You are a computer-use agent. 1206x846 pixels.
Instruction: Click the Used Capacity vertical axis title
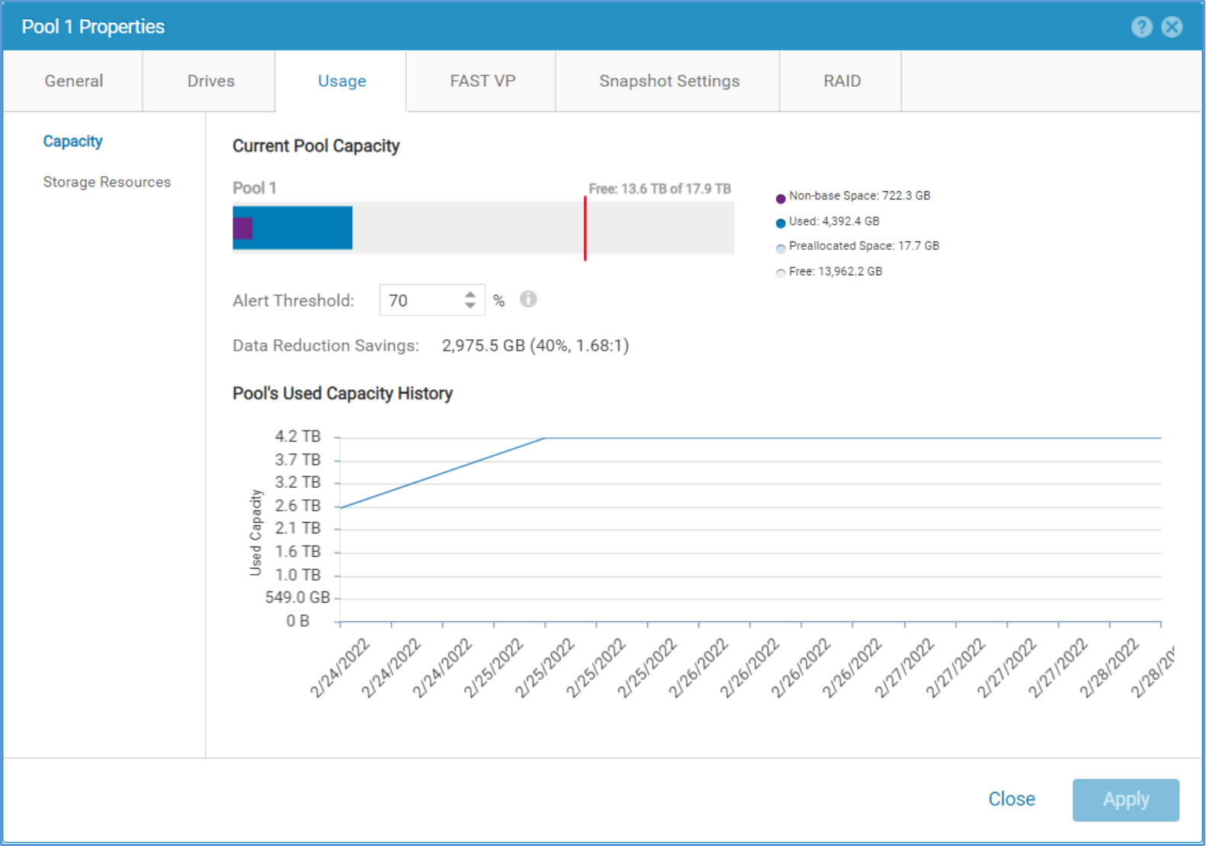pyautogui.click(x=255, y=532)
